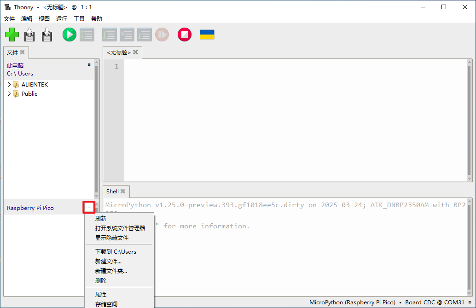Open the interpreter menu icon in the status bar

(x=470, y=302)
